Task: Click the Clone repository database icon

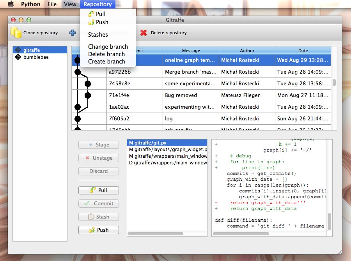Action: (16, 33)
